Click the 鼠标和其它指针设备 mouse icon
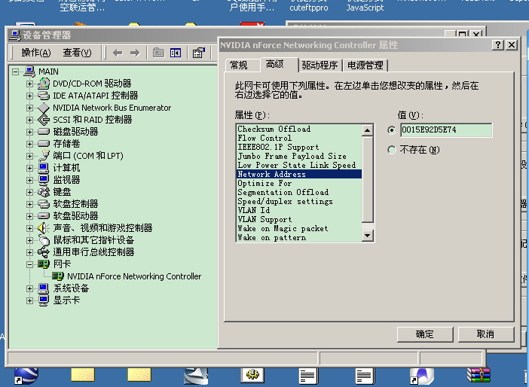 coord(44,240)
